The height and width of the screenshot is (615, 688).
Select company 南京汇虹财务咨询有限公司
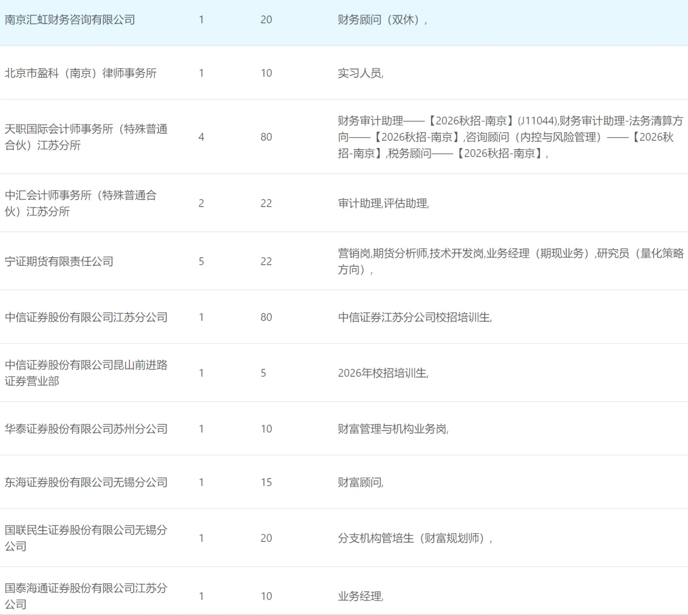(70, 19)
